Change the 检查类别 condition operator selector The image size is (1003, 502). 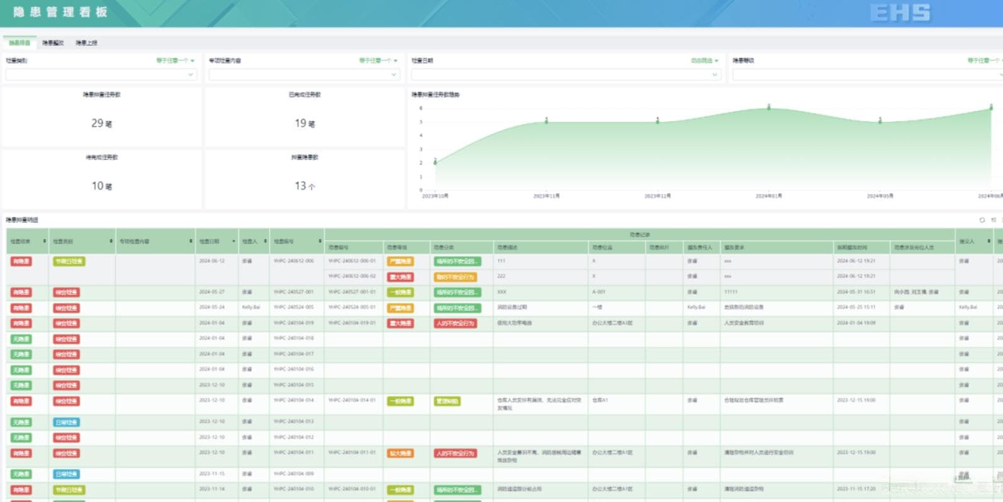point(176,60)
